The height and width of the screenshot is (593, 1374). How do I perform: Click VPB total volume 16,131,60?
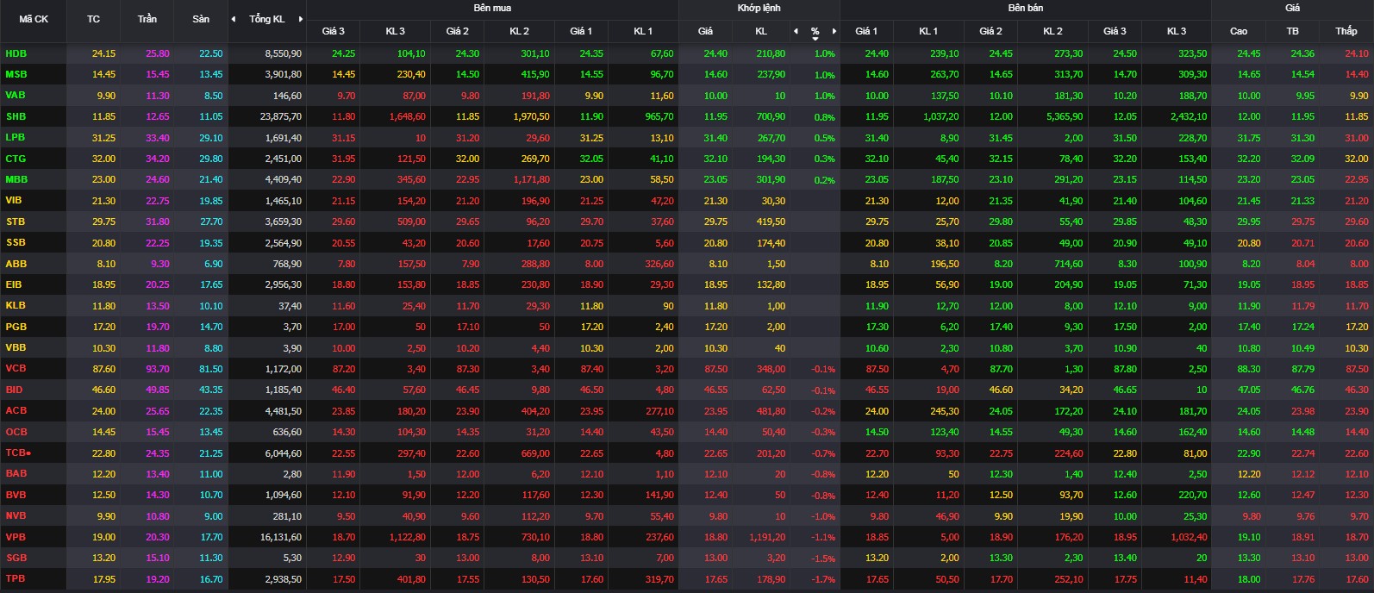(x=281, y=537)
